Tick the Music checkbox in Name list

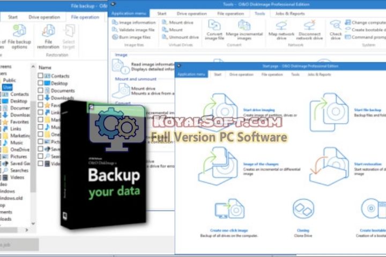(x=41, y=127)
